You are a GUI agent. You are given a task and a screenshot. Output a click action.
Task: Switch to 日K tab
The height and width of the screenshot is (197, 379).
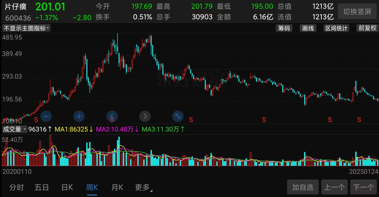[67, 187]
